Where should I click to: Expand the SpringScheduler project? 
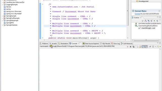pos(3,25)
